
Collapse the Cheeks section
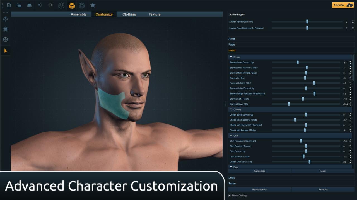tap(231, 109)
